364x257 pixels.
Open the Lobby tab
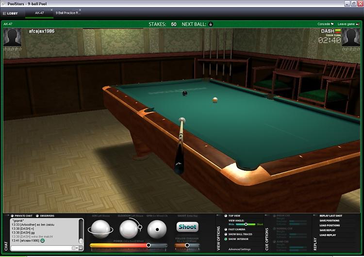click(11, 14)
